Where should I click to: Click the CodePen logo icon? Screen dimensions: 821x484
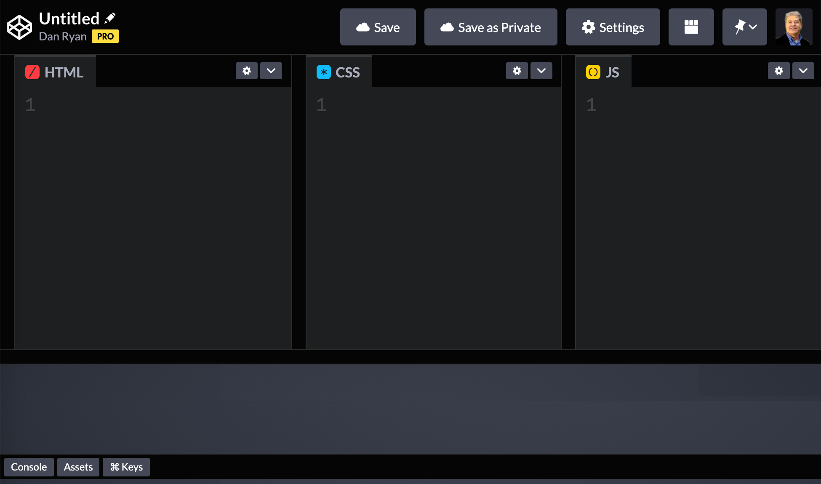pos(19,27)
